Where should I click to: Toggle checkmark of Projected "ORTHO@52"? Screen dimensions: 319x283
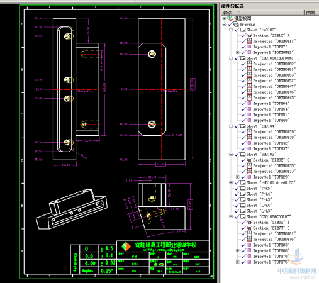click(243, 80)
